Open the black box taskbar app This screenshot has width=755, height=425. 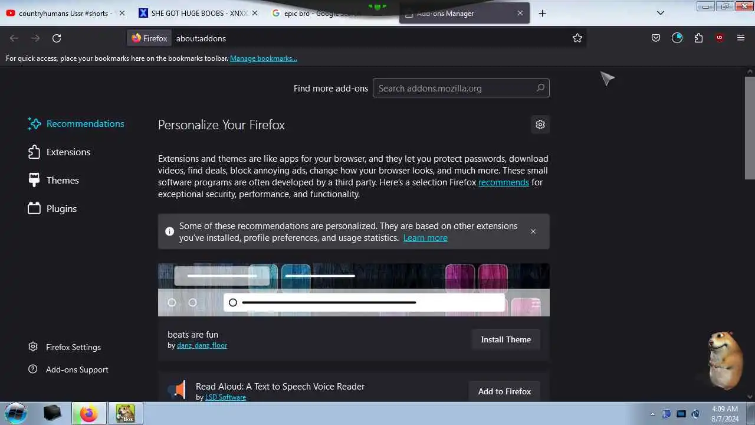click(x=52, y=413)
